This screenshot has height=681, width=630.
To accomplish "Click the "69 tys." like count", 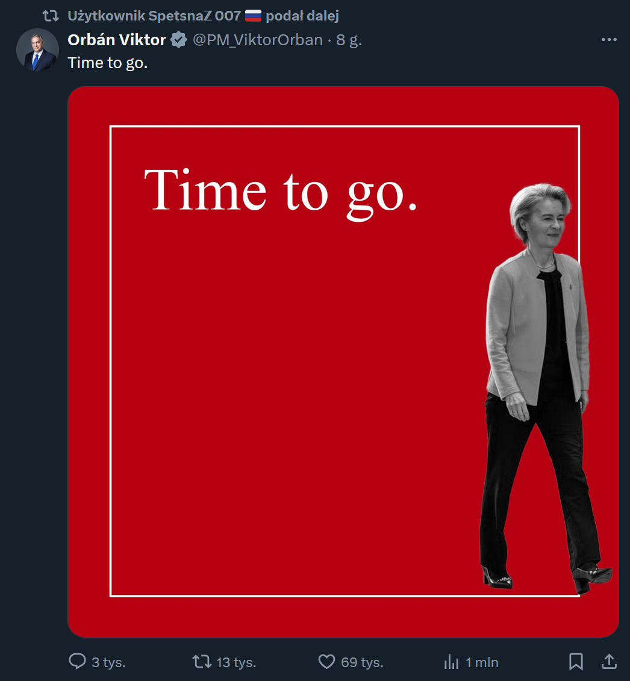I will tap(362, 662).
